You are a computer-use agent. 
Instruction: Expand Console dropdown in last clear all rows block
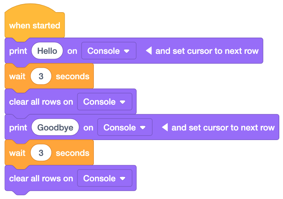coord(105,178)
